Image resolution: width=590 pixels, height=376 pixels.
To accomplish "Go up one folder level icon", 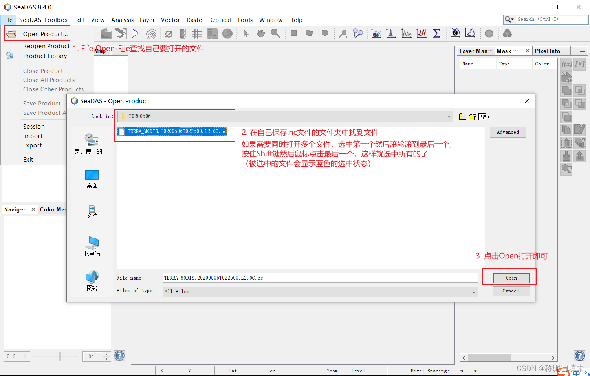I will click(463, 116).
